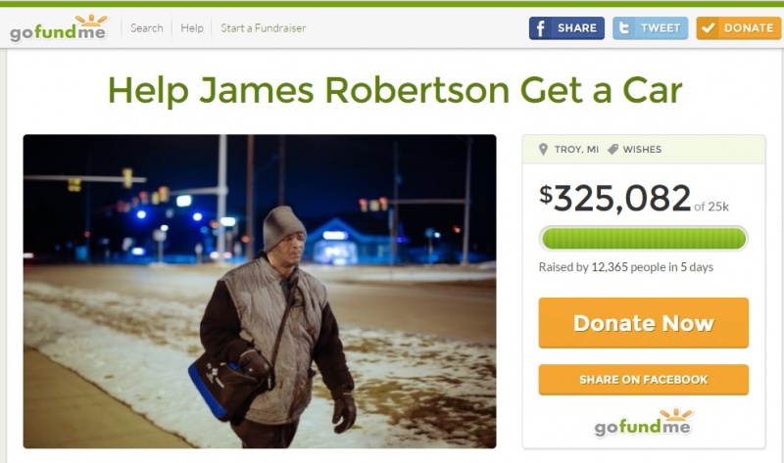Click the blue Share button
Image resolution: width=784 pixels, height=463 pixels.
pos(566,28)
